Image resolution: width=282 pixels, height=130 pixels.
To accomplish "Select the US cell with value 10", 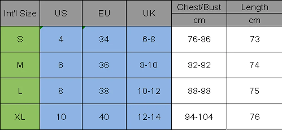I will pos(61,117).
